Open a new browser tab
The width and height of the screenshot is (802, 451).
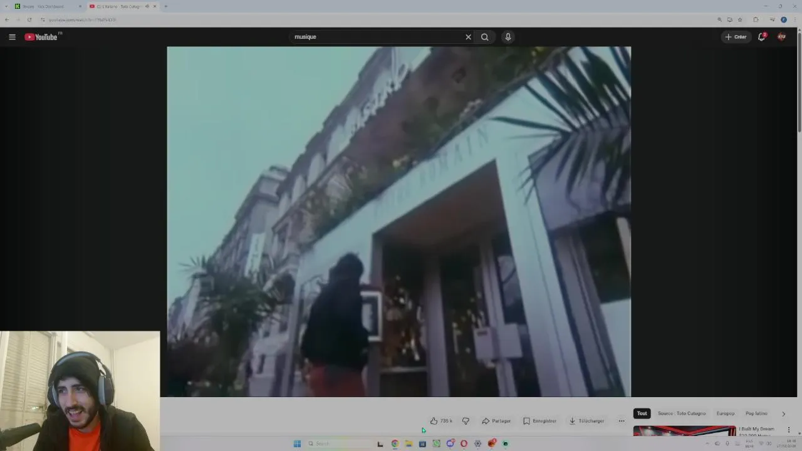(166, 6)
